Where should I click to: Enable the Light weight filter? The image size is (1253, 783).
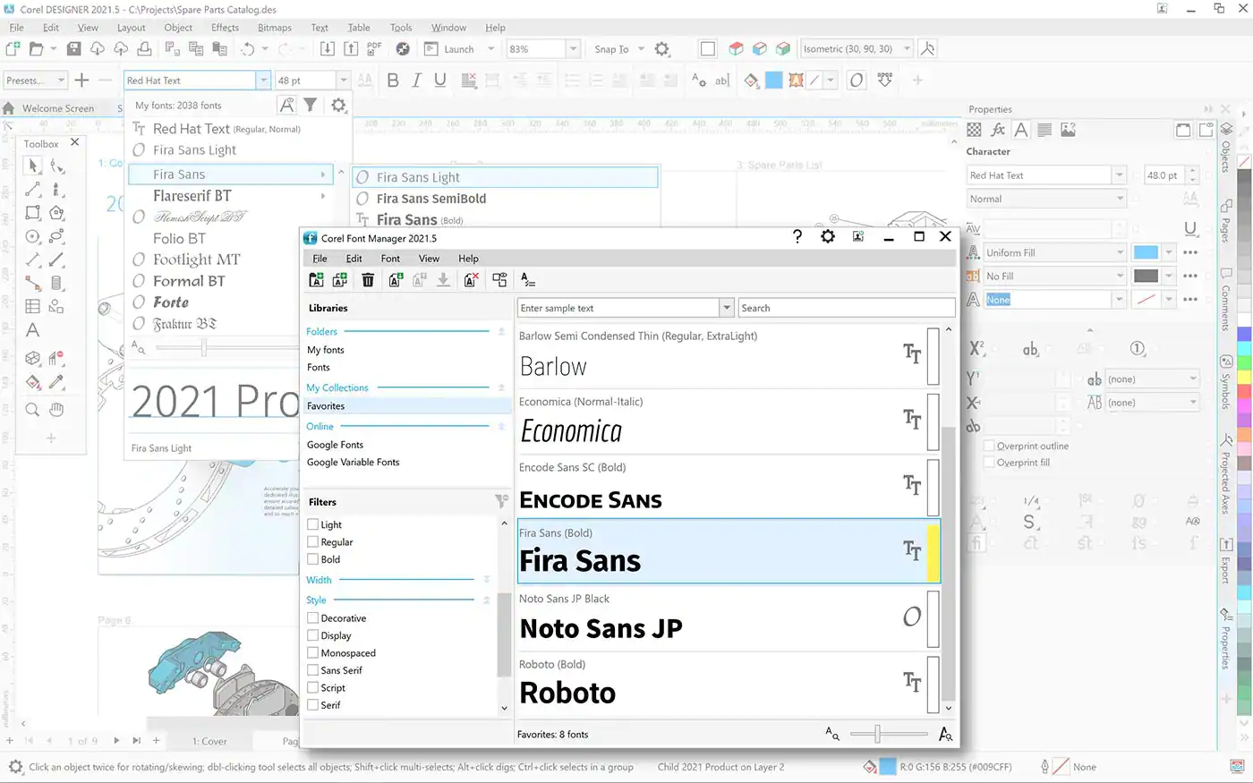point(315,524)
